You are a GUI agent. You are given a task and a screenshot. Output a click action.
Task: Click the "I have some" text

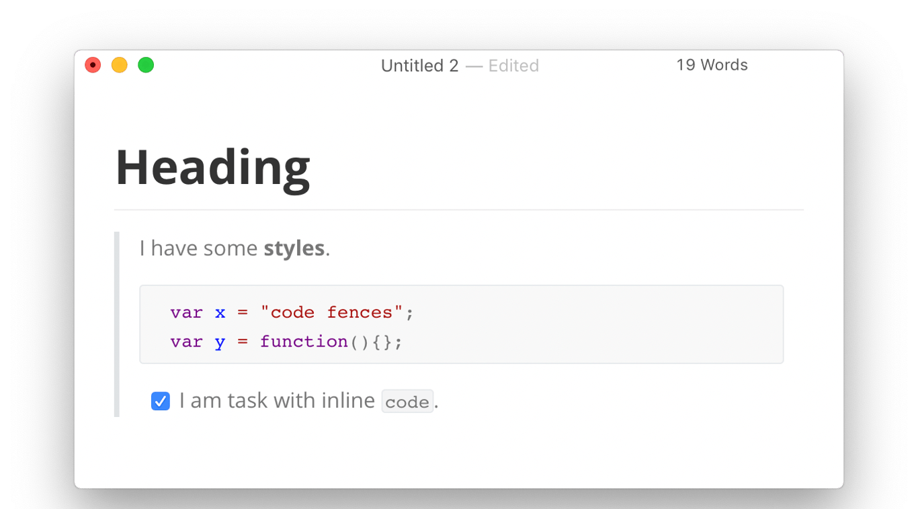point(198,248)
